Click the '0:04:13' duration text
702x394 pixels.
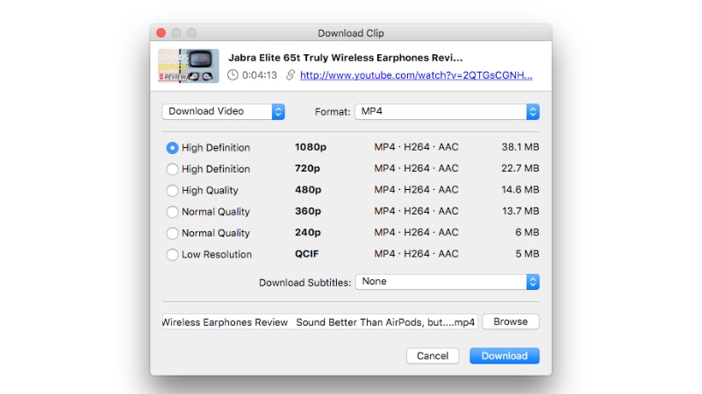pyautogui.click(x=260, y=75)
